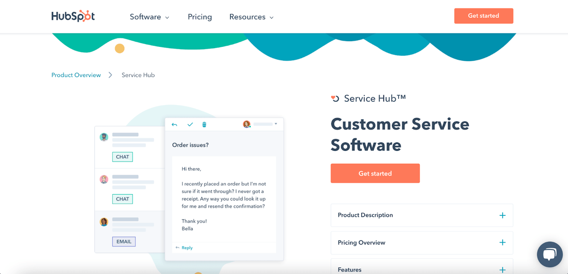Click the 'Hi there,' greeting text
Image resolution: width=568 pixels, height=274 pixels.
coord(191,168)
